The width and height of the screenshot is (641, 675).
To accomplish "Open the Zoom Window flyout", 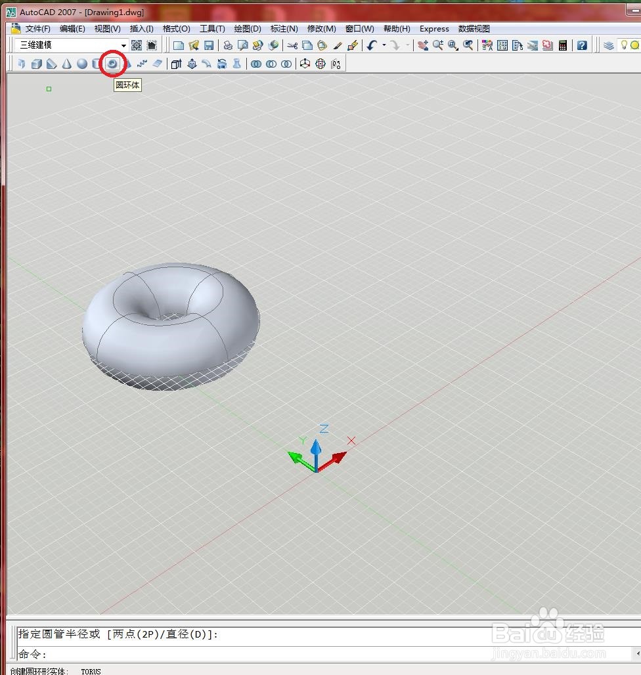I will (x=453, y=45).
